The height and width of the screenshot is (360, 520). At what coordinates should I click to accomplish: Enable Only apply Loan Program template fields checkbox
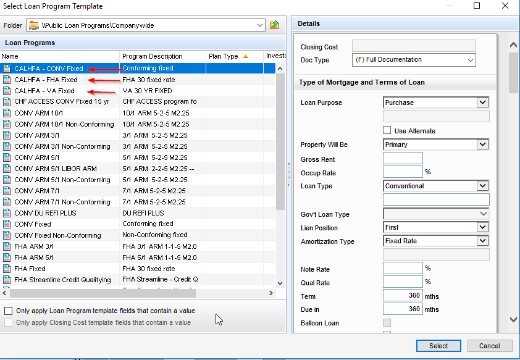coord(8,311)
